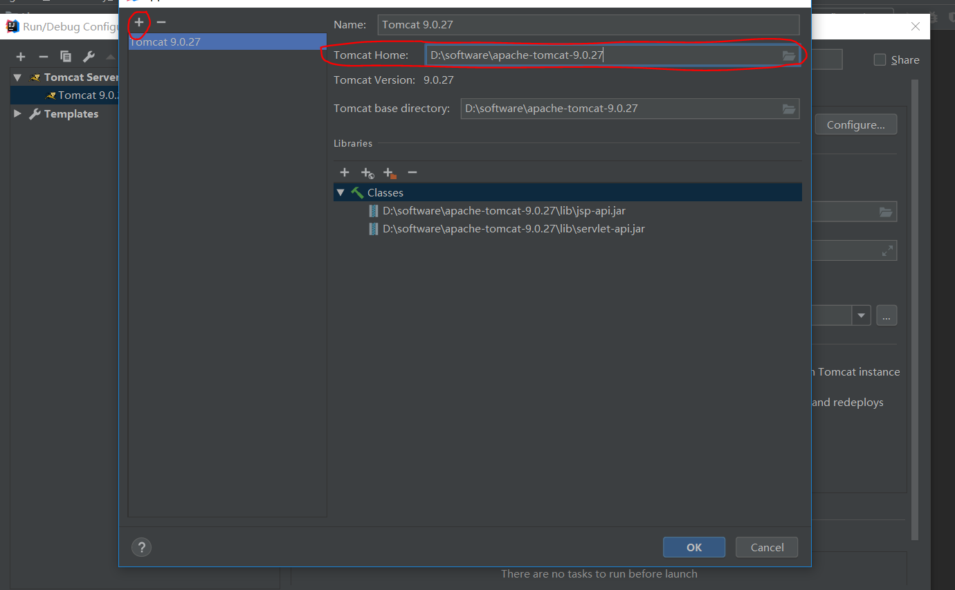
Task: Dismiss dialog with Cancel button
Action: click(x=767, y=547)
